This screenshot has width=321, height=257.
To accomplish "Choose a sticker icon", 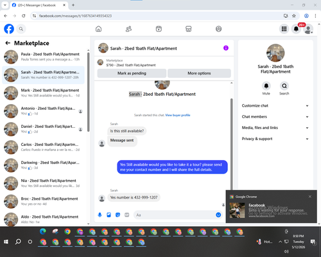I will pyautogui.click(x=117, y=215).
